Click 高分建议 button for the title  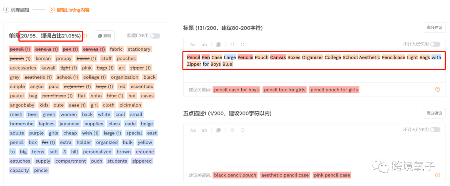coord(434,27)
